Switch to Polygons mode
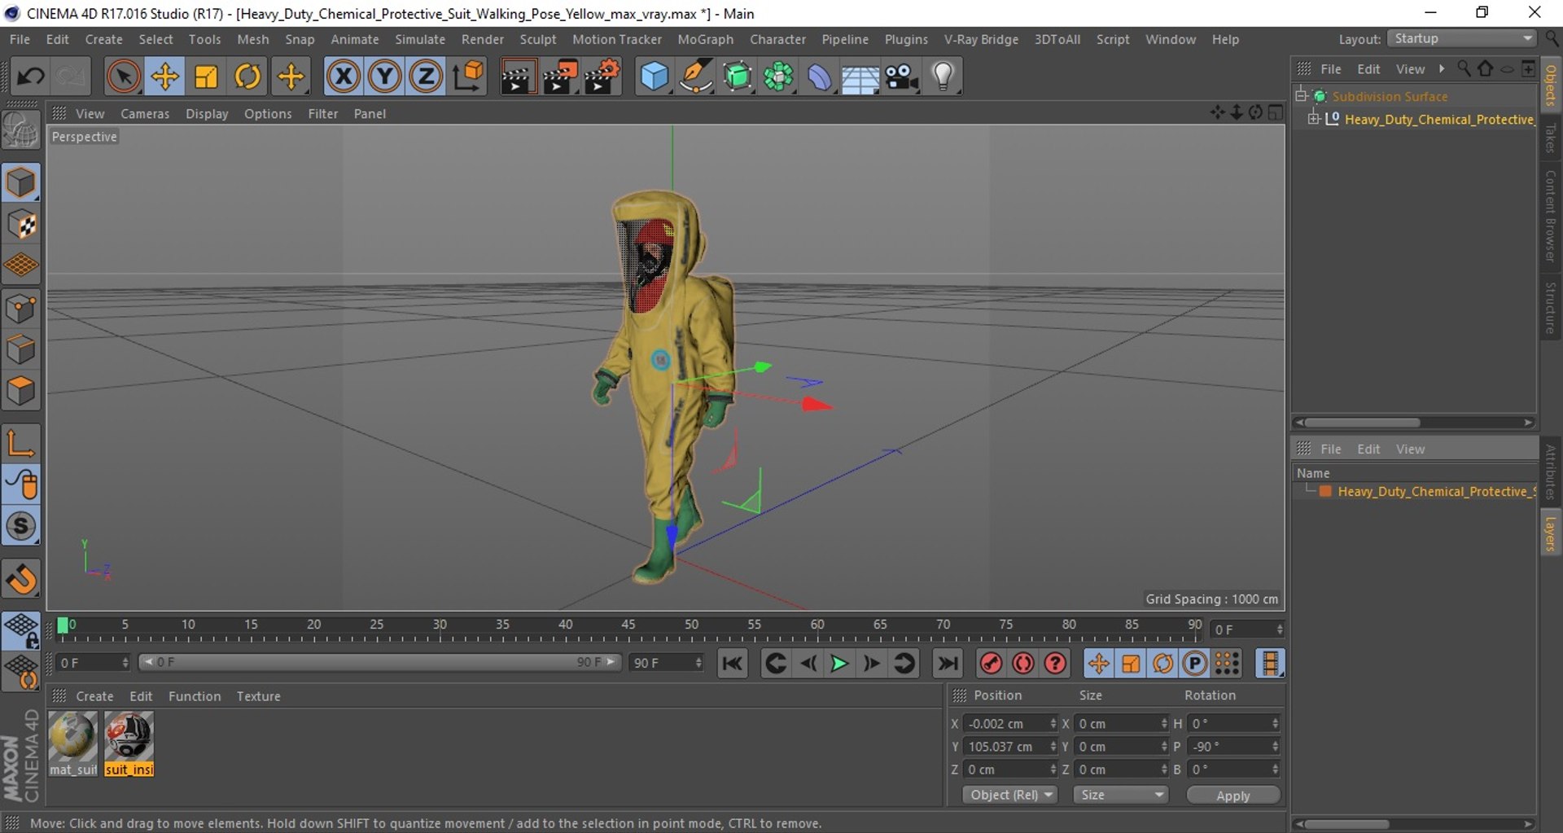The width and height of the screenshot is (1563, 833). click(21, 391)
